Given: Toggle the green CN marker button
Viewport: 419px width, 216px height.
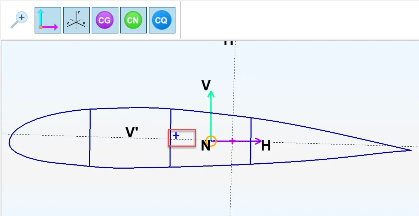Looking at the screenshot, I should [134, 20].
